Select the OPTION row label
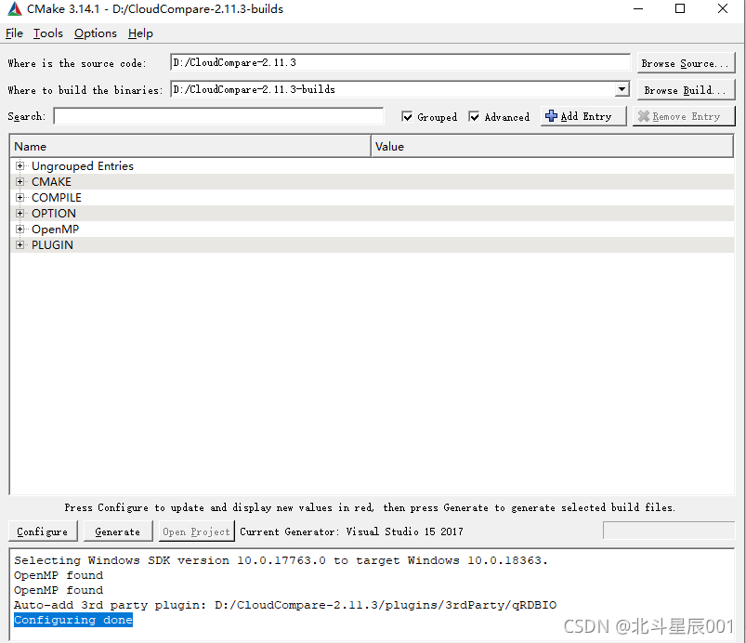 (54, 213)
